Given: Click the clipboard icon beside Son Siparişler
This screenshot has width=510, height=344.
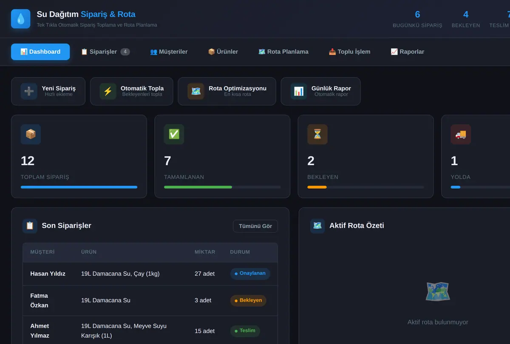Looking at the screenshot, I should 30,226.
